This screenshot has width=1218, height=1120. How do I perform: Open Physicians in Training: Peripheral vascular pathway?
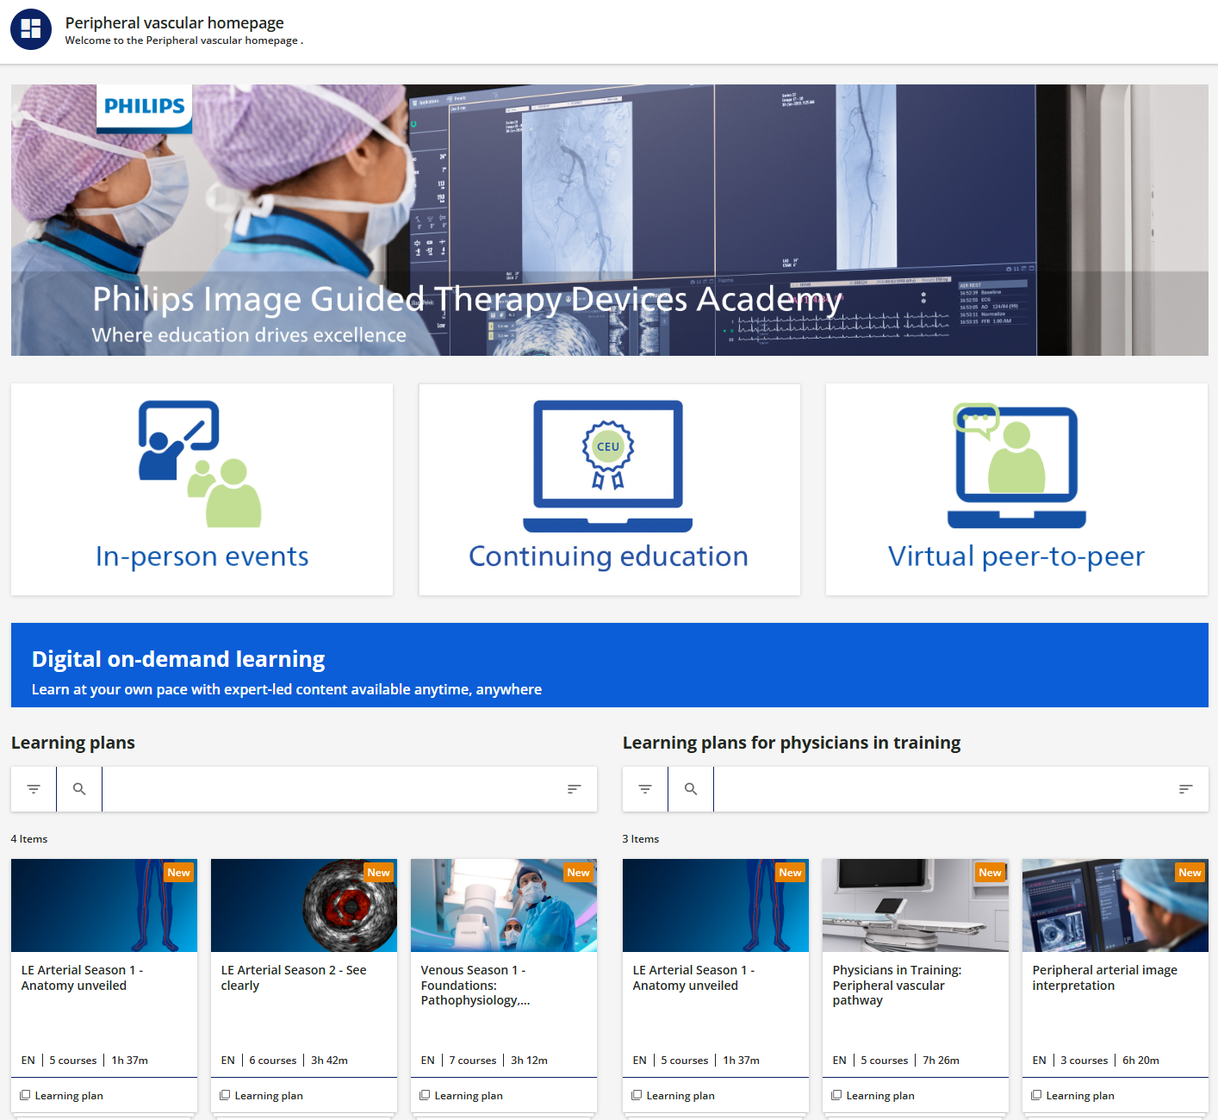[897, 985]
